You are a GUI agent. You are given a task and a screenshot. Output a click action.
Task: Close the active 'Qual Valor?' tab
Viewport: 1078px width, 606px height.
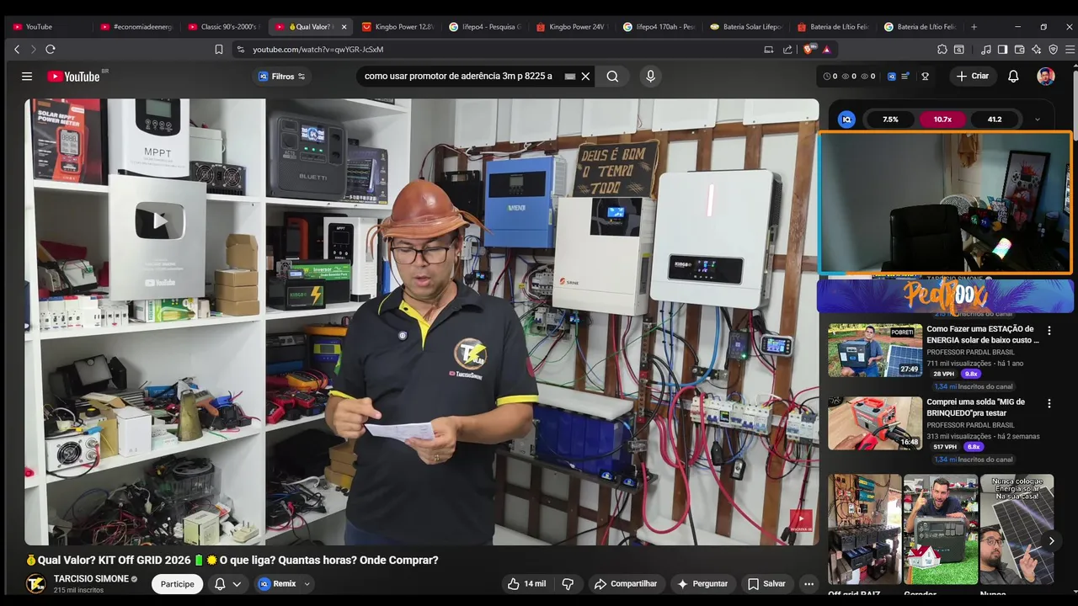344,27
